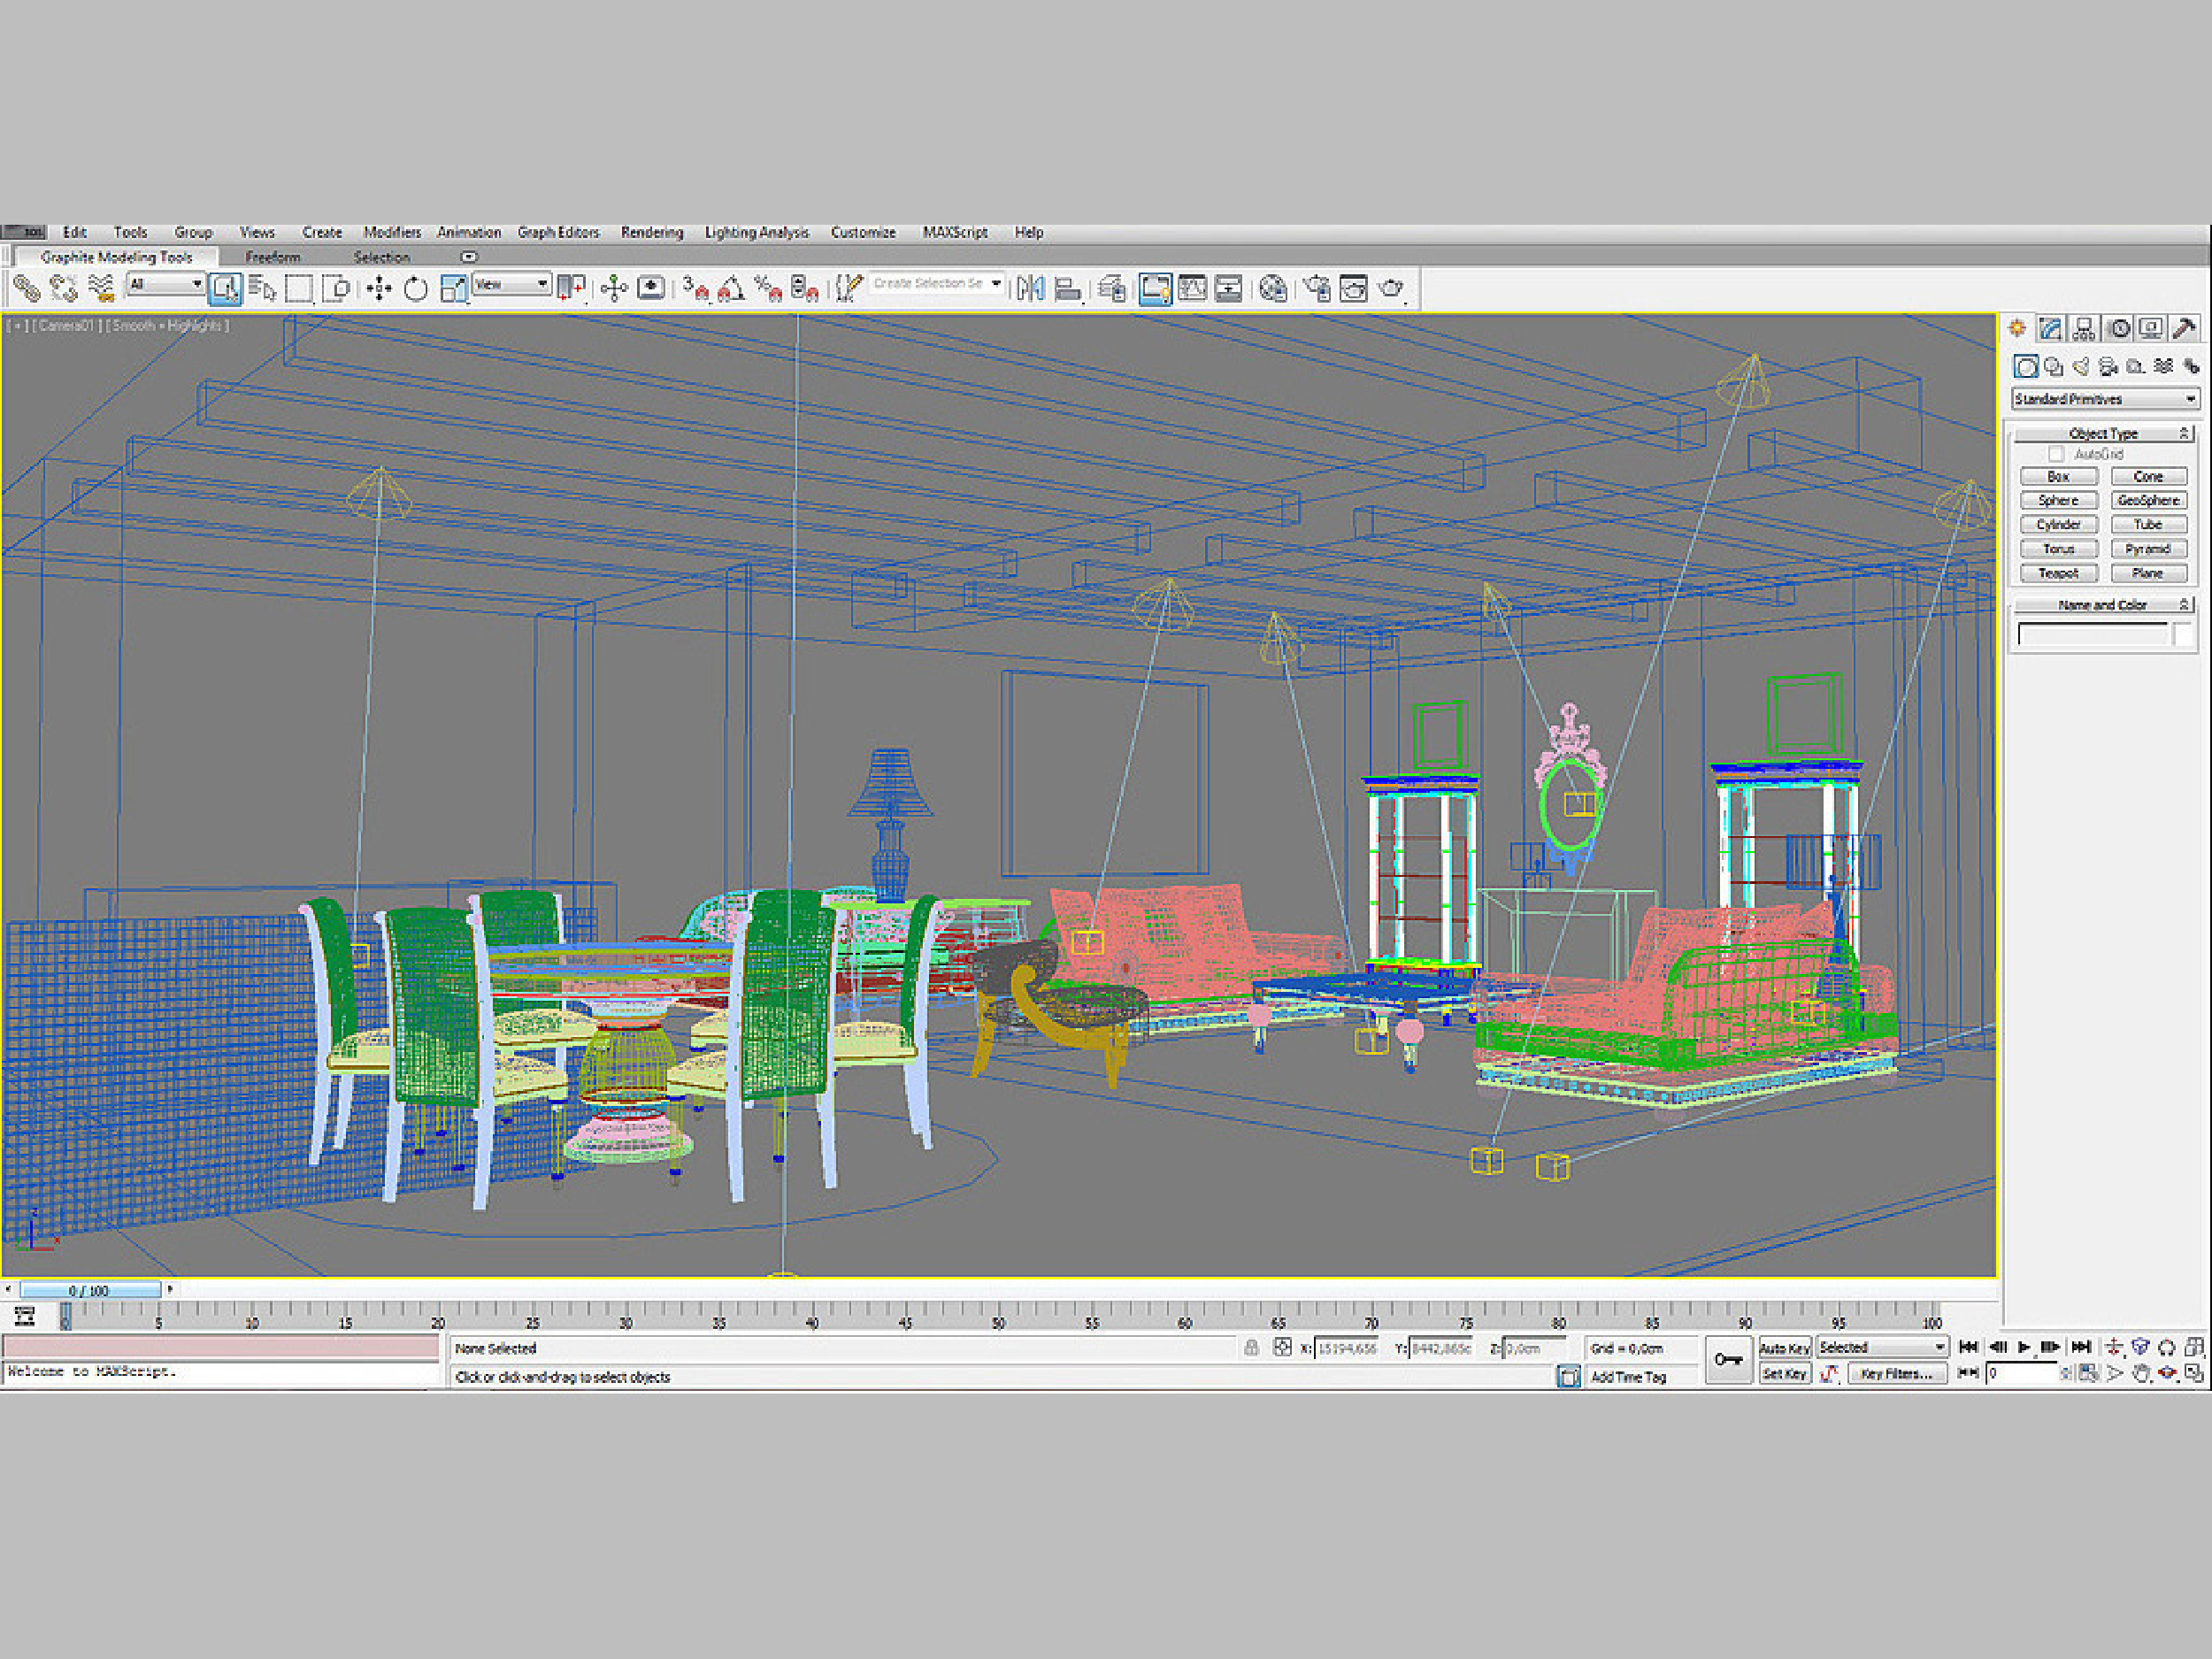
Task: Activate the Select and Rotate tool
Action: (x=415, y=289)
